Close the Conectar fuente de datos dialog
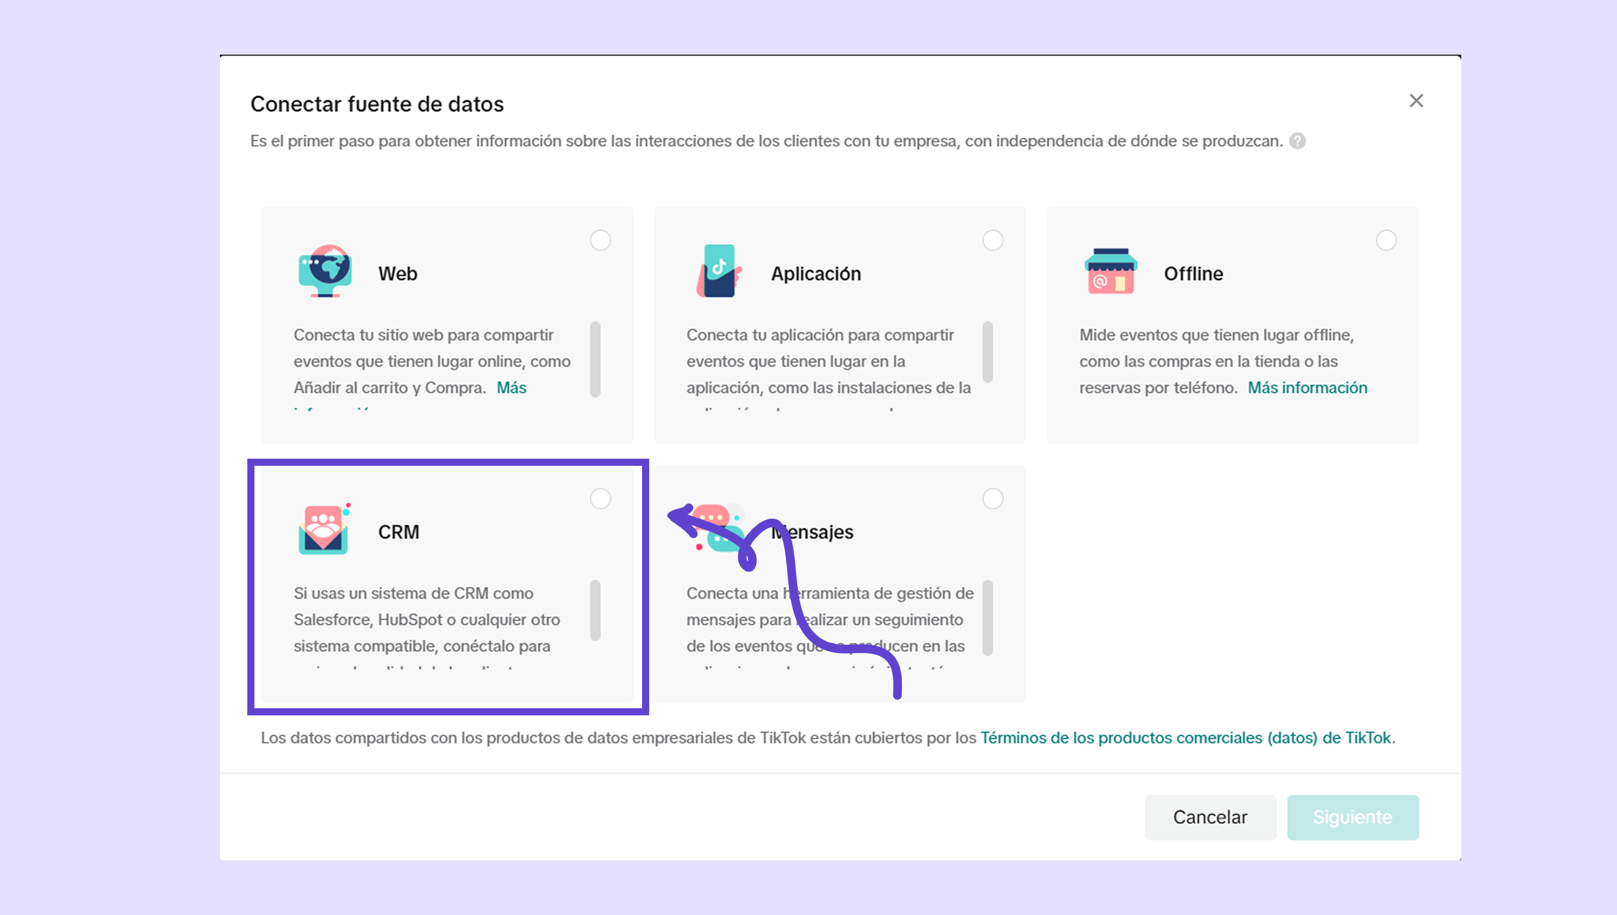Viewport: 1617px width, 915px height. point(1416,100)
